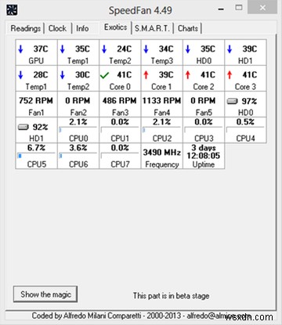The height and width of the screenshot is (325, 282).
Task: Click the red up arrow beside Core 3
Action: click(x=230, y=75)
